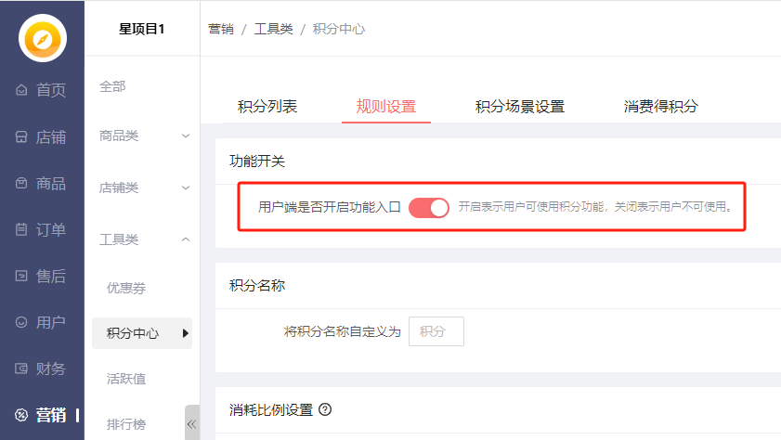Screen dimensions: 781x440
Task: Open the 首页 home icon
Action: (21, 90)
